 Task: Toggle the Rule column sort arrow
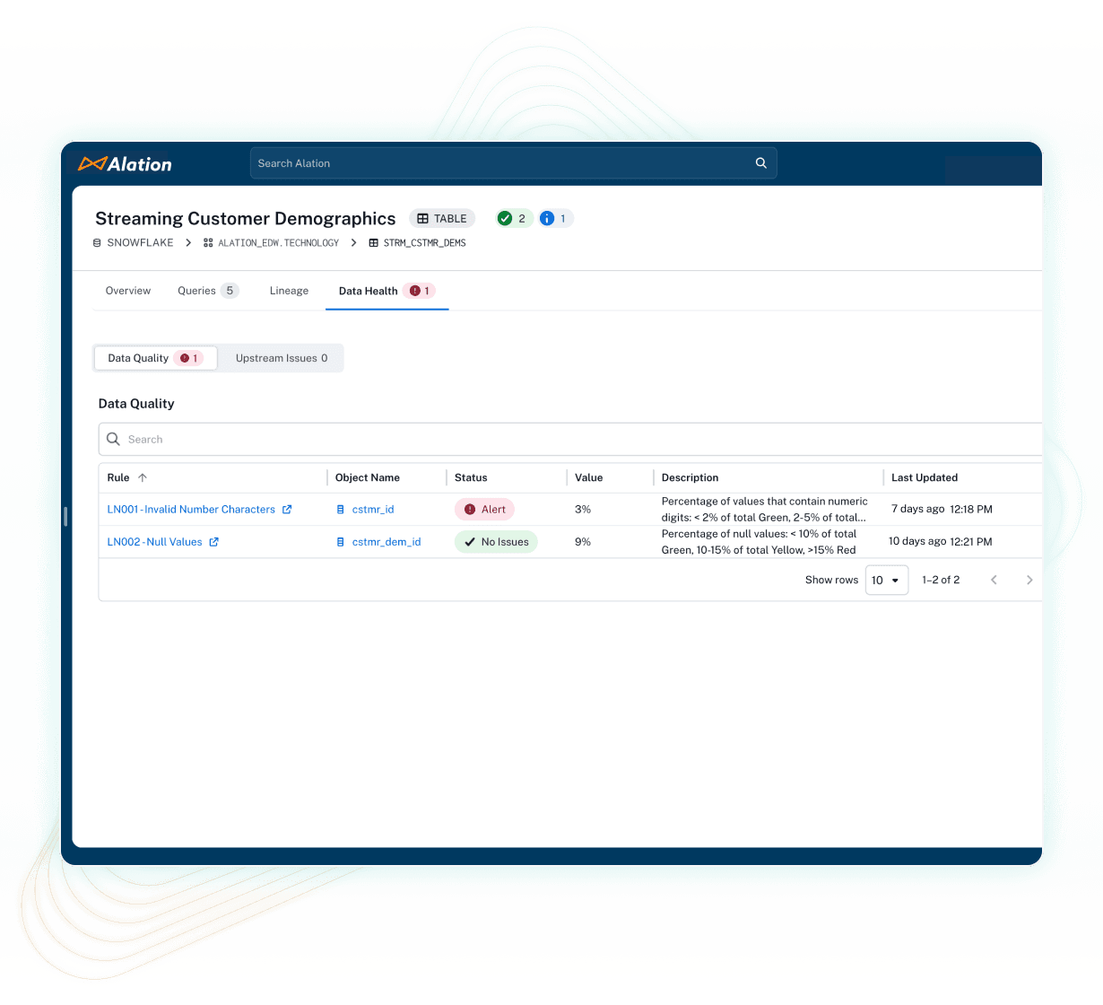click(142, 477)
